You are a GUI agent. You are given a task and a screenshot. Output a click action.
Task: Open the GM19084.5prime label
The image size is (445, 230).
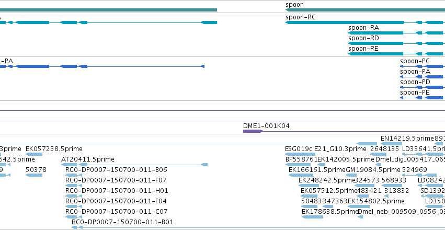[x=373, y=170]
